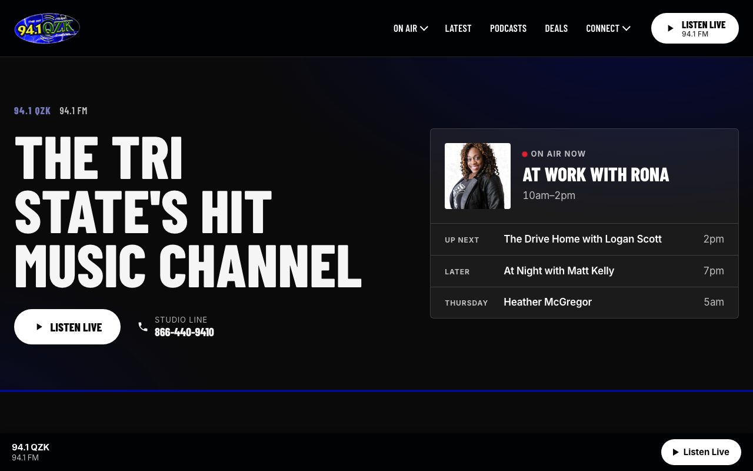Click the 5am time in Thursday row
This screenshot has height=471, width=753.
click(714, 302)
